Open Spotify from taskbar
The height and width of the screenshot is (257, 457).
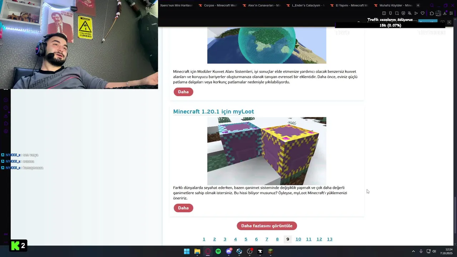218,251
